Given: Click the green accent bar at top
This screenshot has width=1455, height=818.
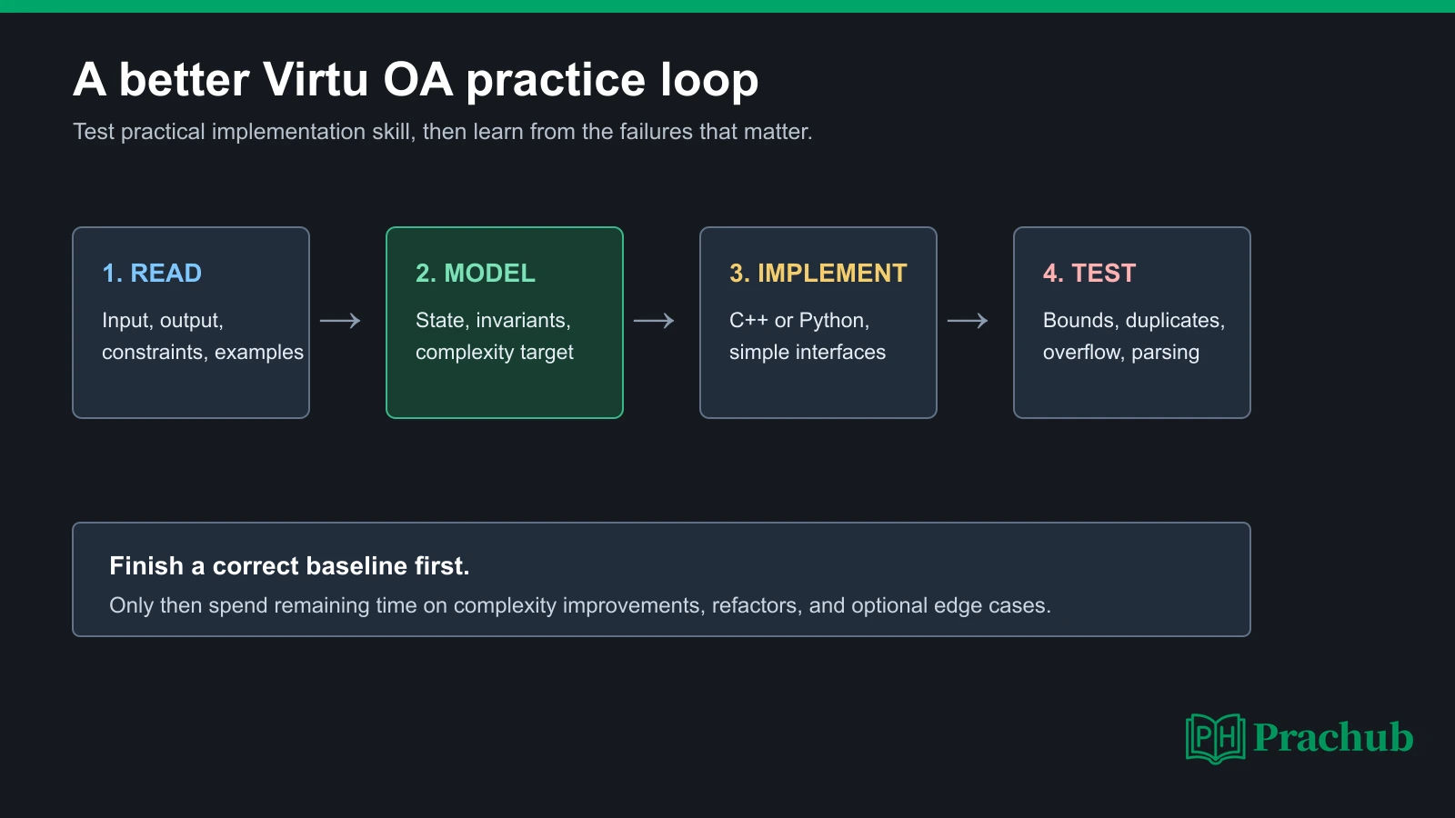Looking at the screenshot, I should click(727, 6).
